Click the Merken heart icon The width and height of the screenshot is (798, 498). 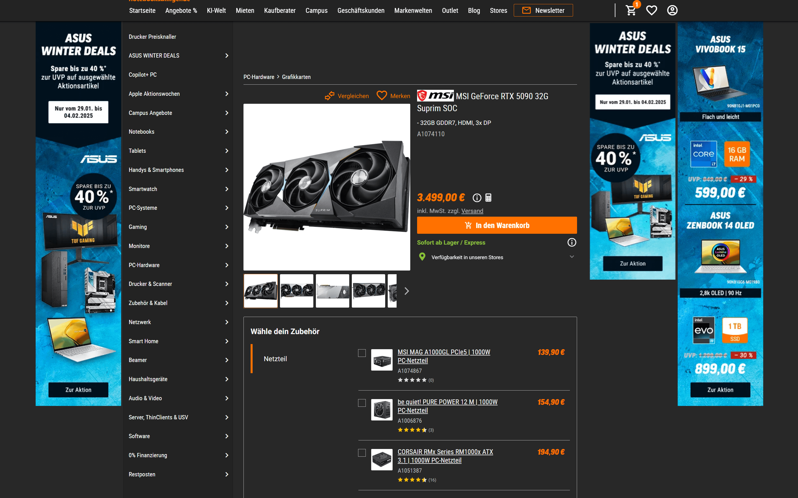point(382,95)
